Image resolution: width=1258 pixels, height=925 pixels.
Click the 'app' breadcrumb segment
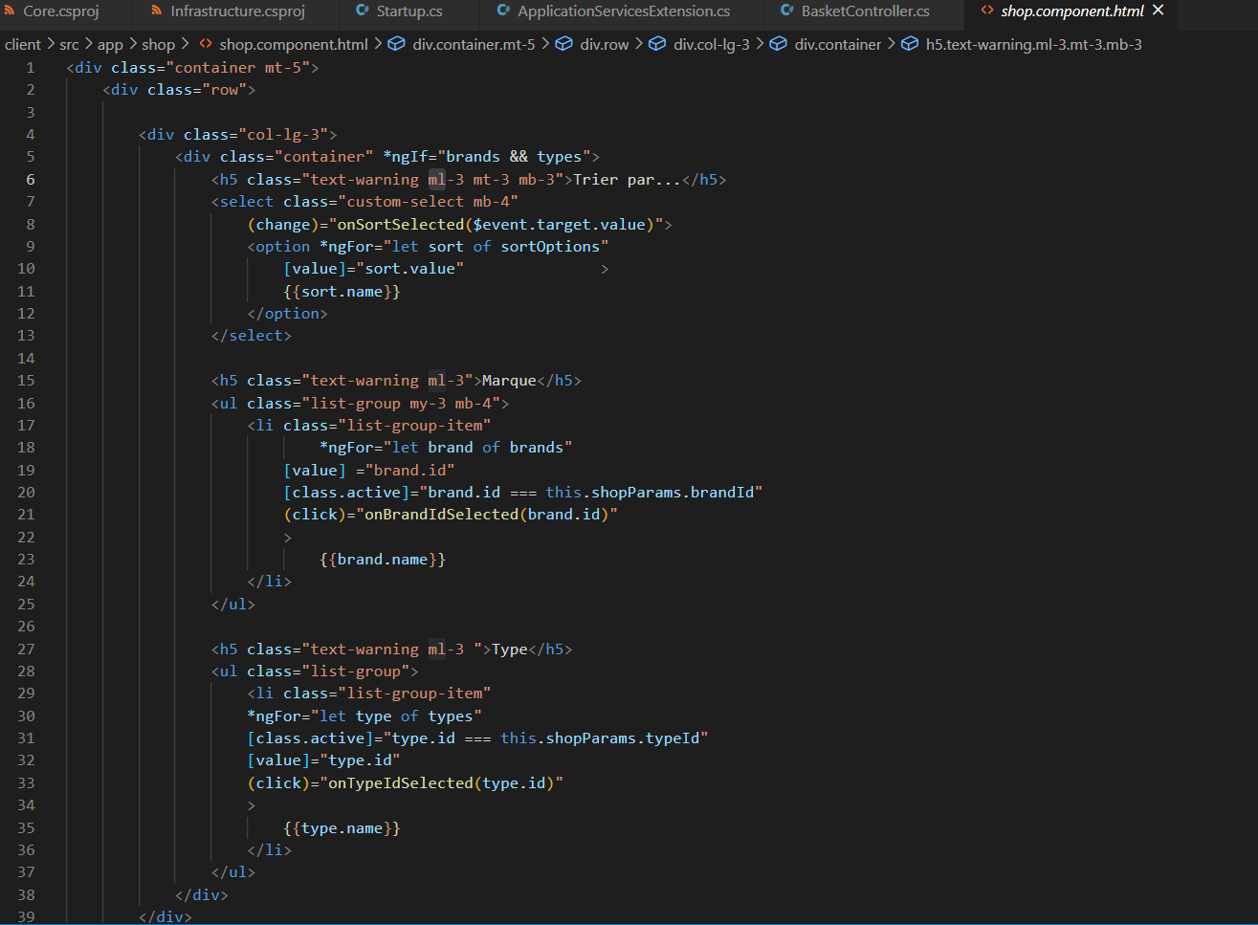click(x=110, y=44)
